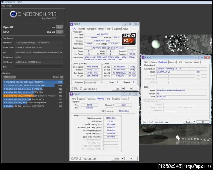Image resolution: width=213 pixels, height=170 pixels.
Task: Switch to Graphics tab in Mainboard CPU-Z window
Action: tap(189, 62)
